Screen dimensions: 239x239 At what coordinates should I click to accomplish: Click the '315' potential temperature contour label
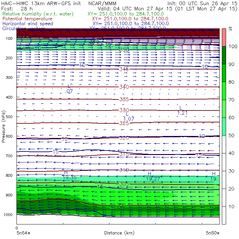click(x=124, y=154)
